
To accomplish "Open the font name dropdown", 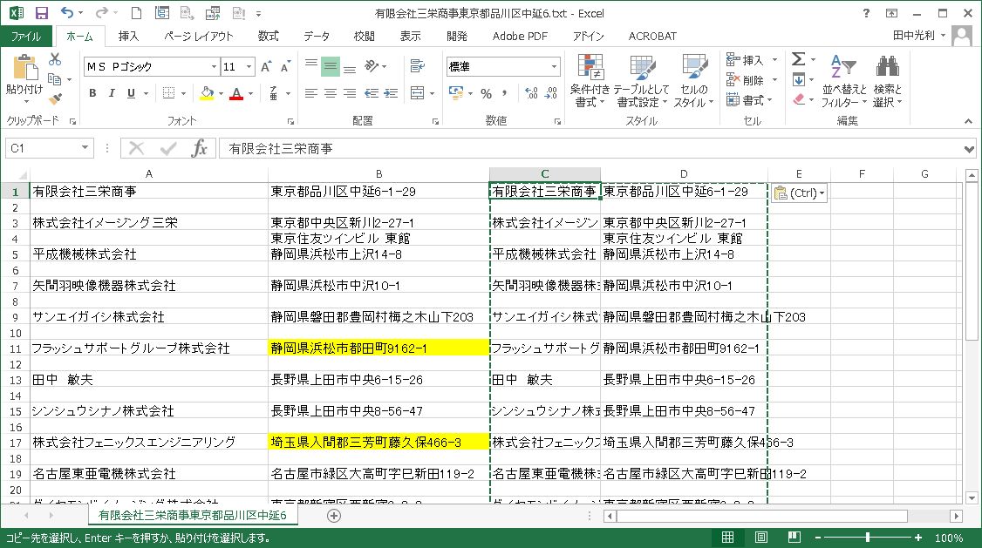I will pyautogui.click(x=214, y=66).
